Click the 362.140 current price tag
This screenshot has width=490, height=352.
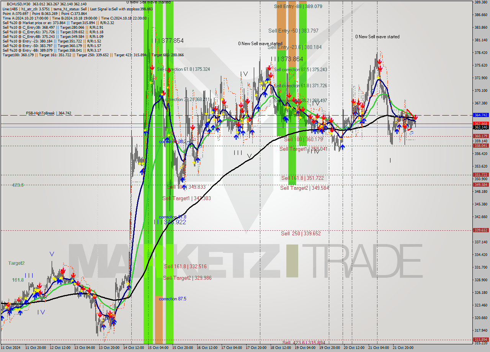click(481, 127)
